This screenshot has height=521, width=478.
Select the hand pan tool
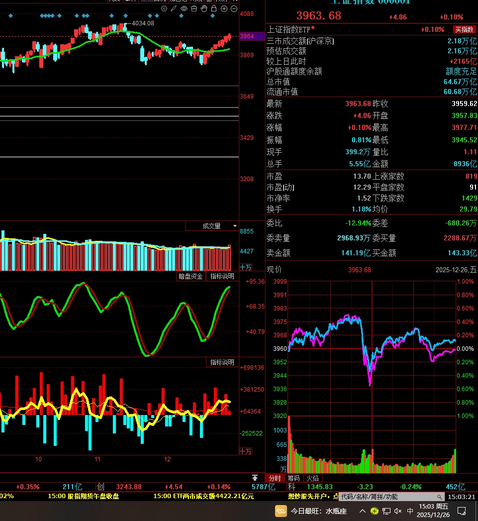(204, 8)
